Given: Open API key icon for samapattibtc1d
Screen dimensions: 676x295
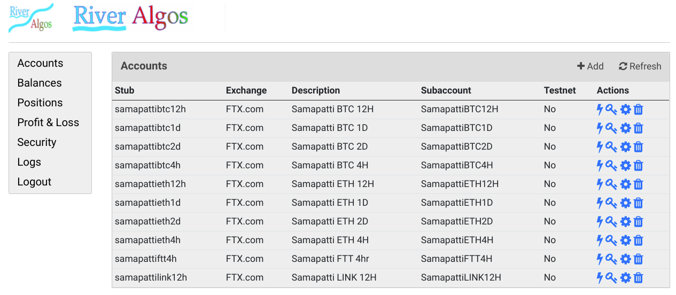Looking at the screenshot, I should [x=611, y=128].
